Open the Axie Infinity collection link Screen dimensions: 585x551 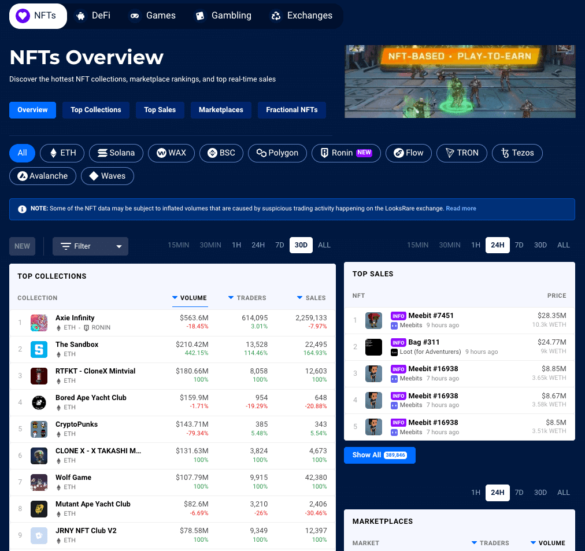[x=75, y=318]
